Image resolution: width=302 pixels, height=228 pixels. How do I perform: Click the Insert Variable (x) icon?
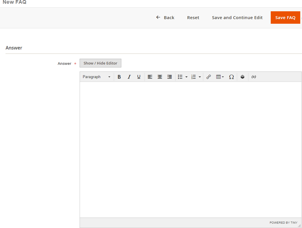coord(254,77)
